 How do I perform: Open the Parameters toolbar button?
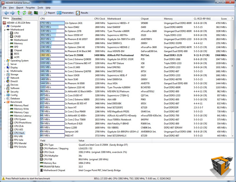pos(65,13)
